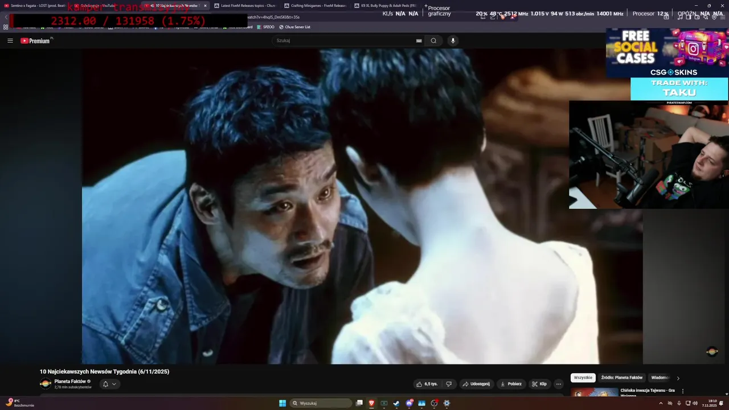Open the floating avatar icon near player corner
The width and height of the screenshot is (729, 410).
712,351
